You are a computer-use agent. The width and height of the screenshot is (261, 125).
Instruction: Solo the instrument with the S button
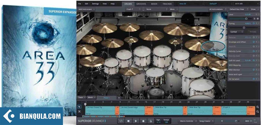tap(254, 19)
